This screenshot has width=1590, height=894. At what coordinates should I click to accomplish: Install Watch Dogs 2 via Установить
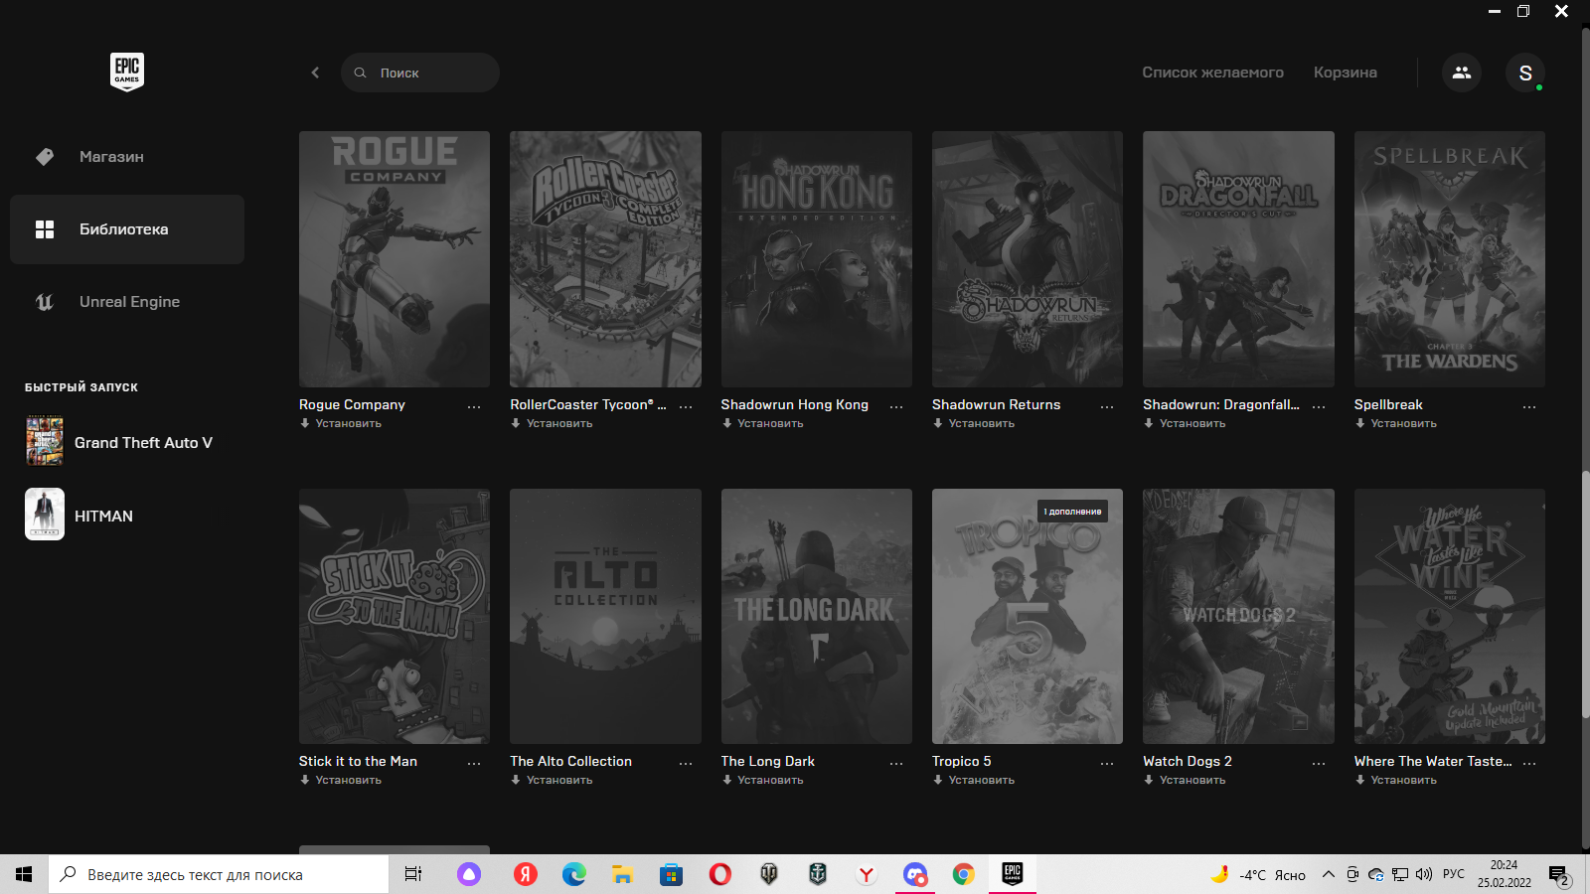coord(1185,781)
